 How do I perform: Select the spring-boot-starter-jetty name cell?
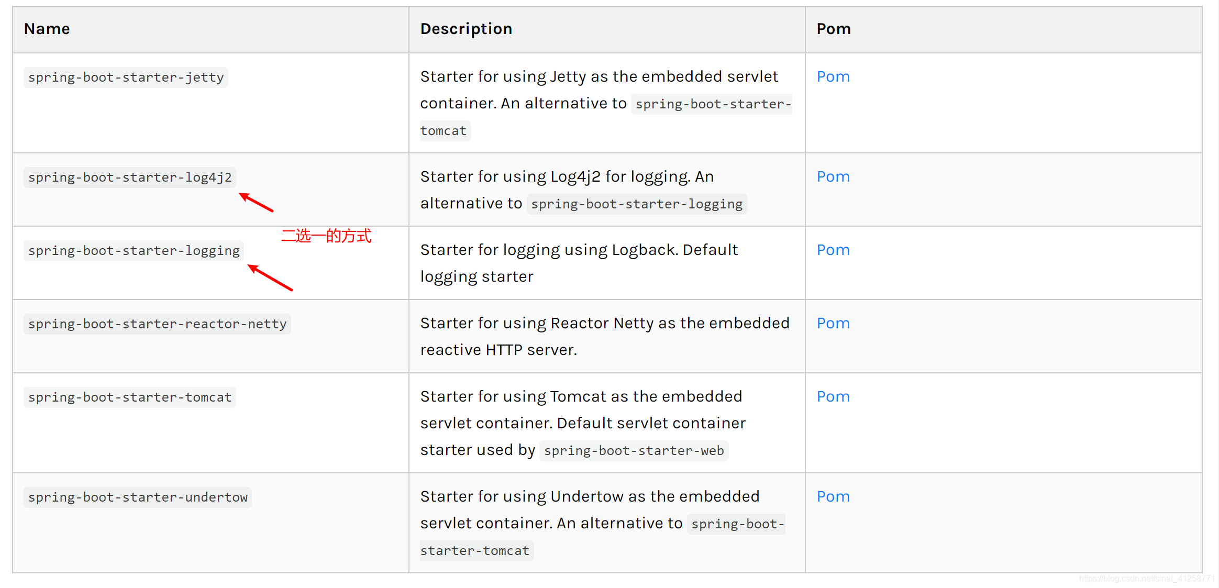point(210,103)
